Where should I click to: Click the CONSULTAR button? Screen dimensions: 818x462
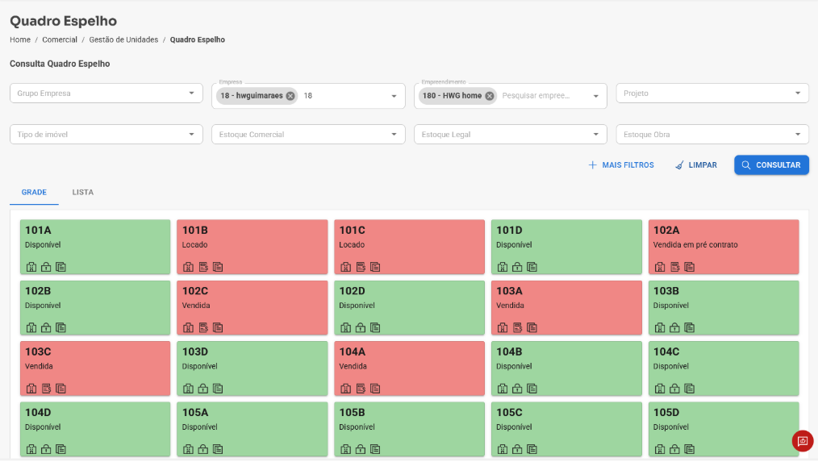coord(771,165)
